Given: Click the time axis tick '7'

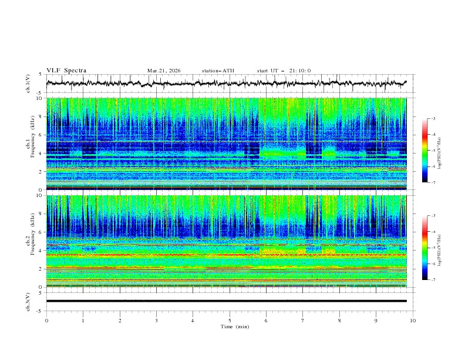Looking at the screenshot, I should point(303,321).
